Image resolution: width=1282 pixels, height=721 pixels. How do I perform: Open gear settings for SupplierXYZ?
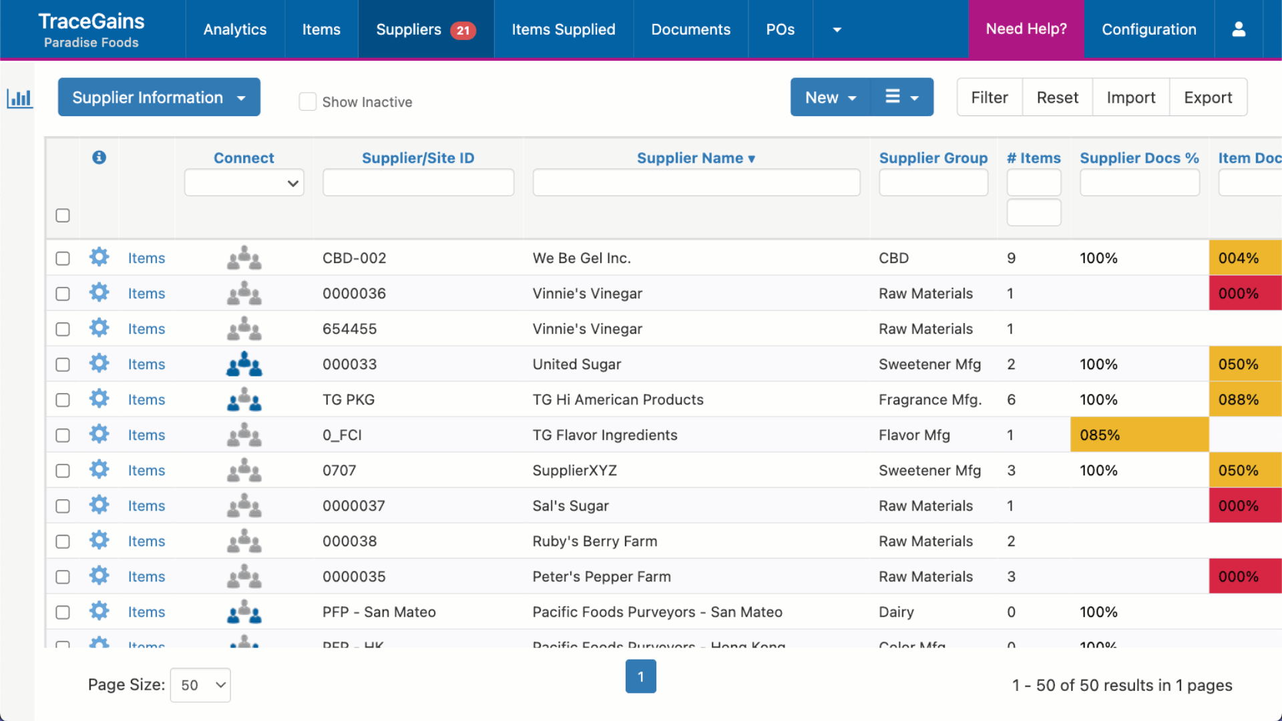pos(99,469)
